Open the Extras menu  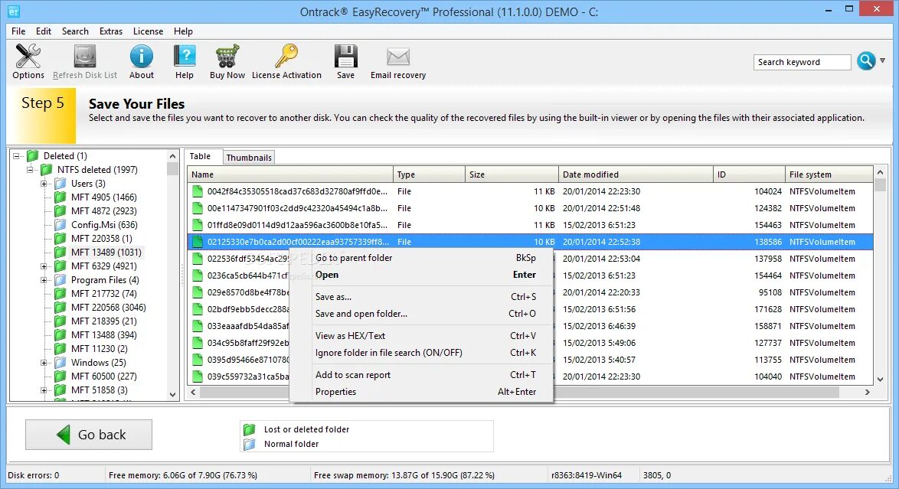click(x=111, y=31)
